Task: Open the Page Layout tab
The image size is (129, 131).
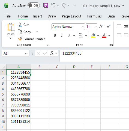Action: 71,16
